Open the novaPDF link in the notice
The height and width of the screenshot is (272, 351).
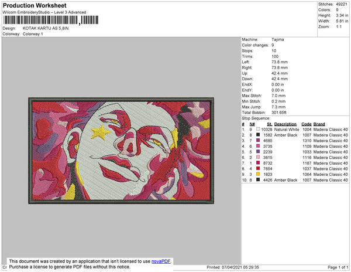point(161,261)
